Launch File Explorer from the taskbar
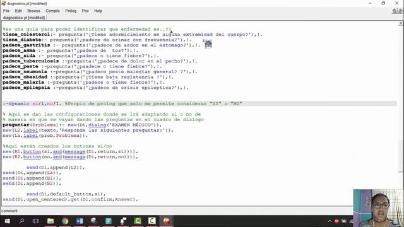The image size is (404, 227). (x=50, y=221)
